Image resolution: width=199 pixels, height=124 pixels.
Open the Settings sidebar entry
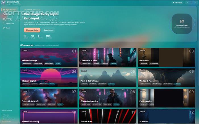click(9, 19)
